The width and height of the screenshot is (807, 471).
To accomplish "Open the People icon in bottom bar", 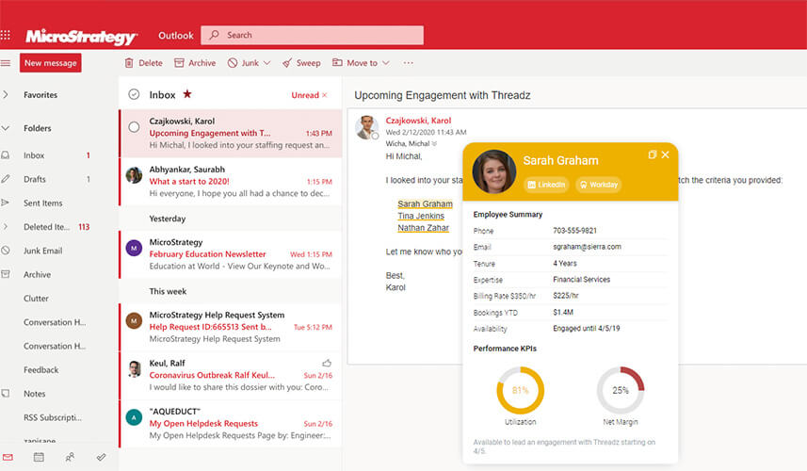I will click(70, 457).
